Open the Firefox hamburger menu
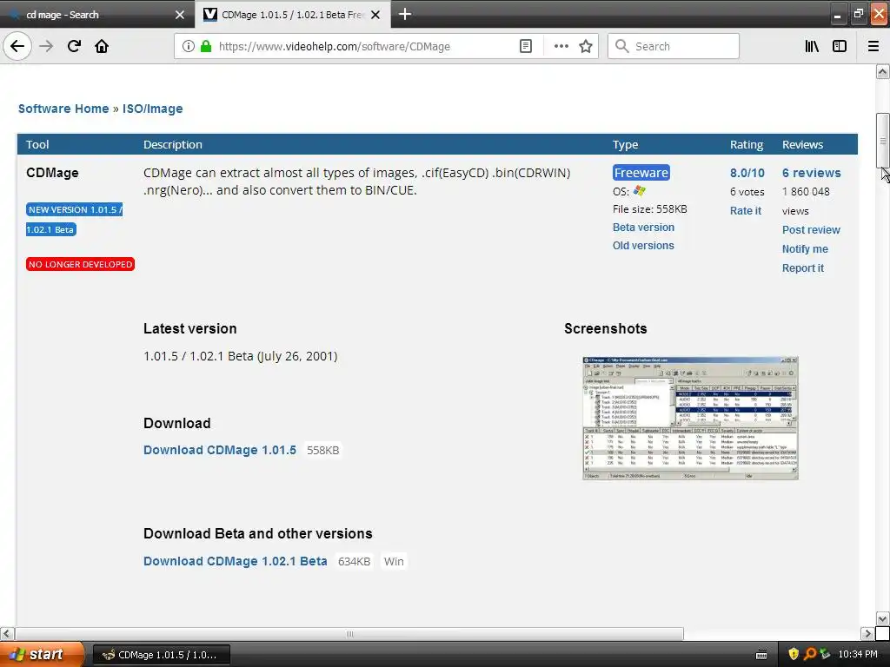The height and width of the screenshot is (667, 890). click(873, 47)
